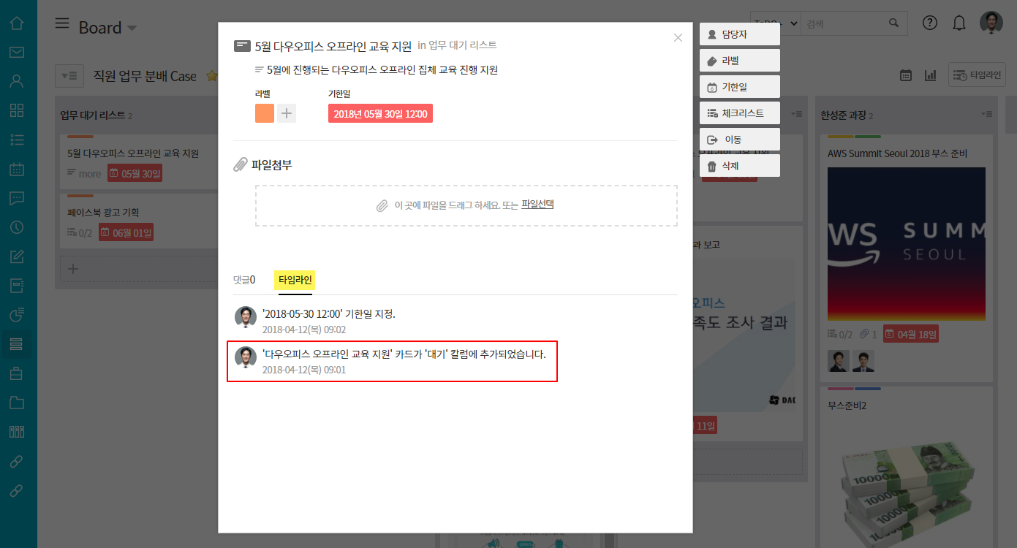
Task: Close the card detail dialog
Action: point(678,38)
